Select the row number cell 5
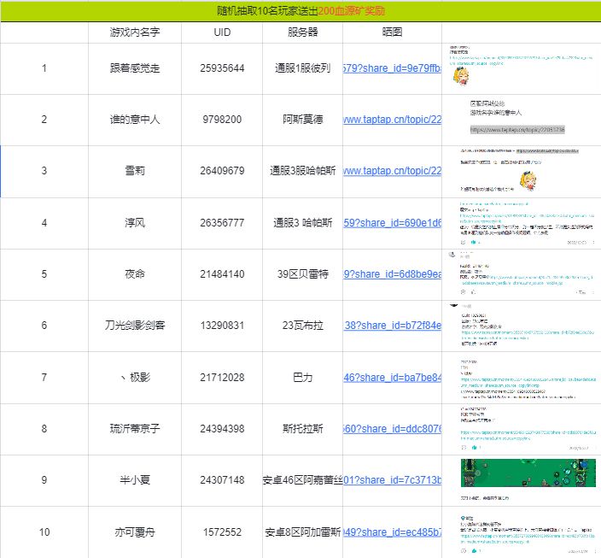The height and width of the screenshot is (558, 601). 44,274
